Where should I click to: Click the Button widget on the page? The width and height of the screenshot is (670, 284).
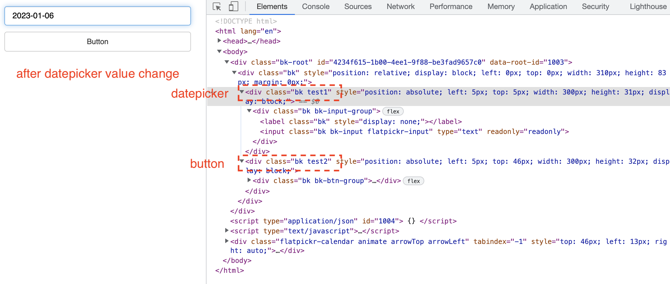[98, 42]
